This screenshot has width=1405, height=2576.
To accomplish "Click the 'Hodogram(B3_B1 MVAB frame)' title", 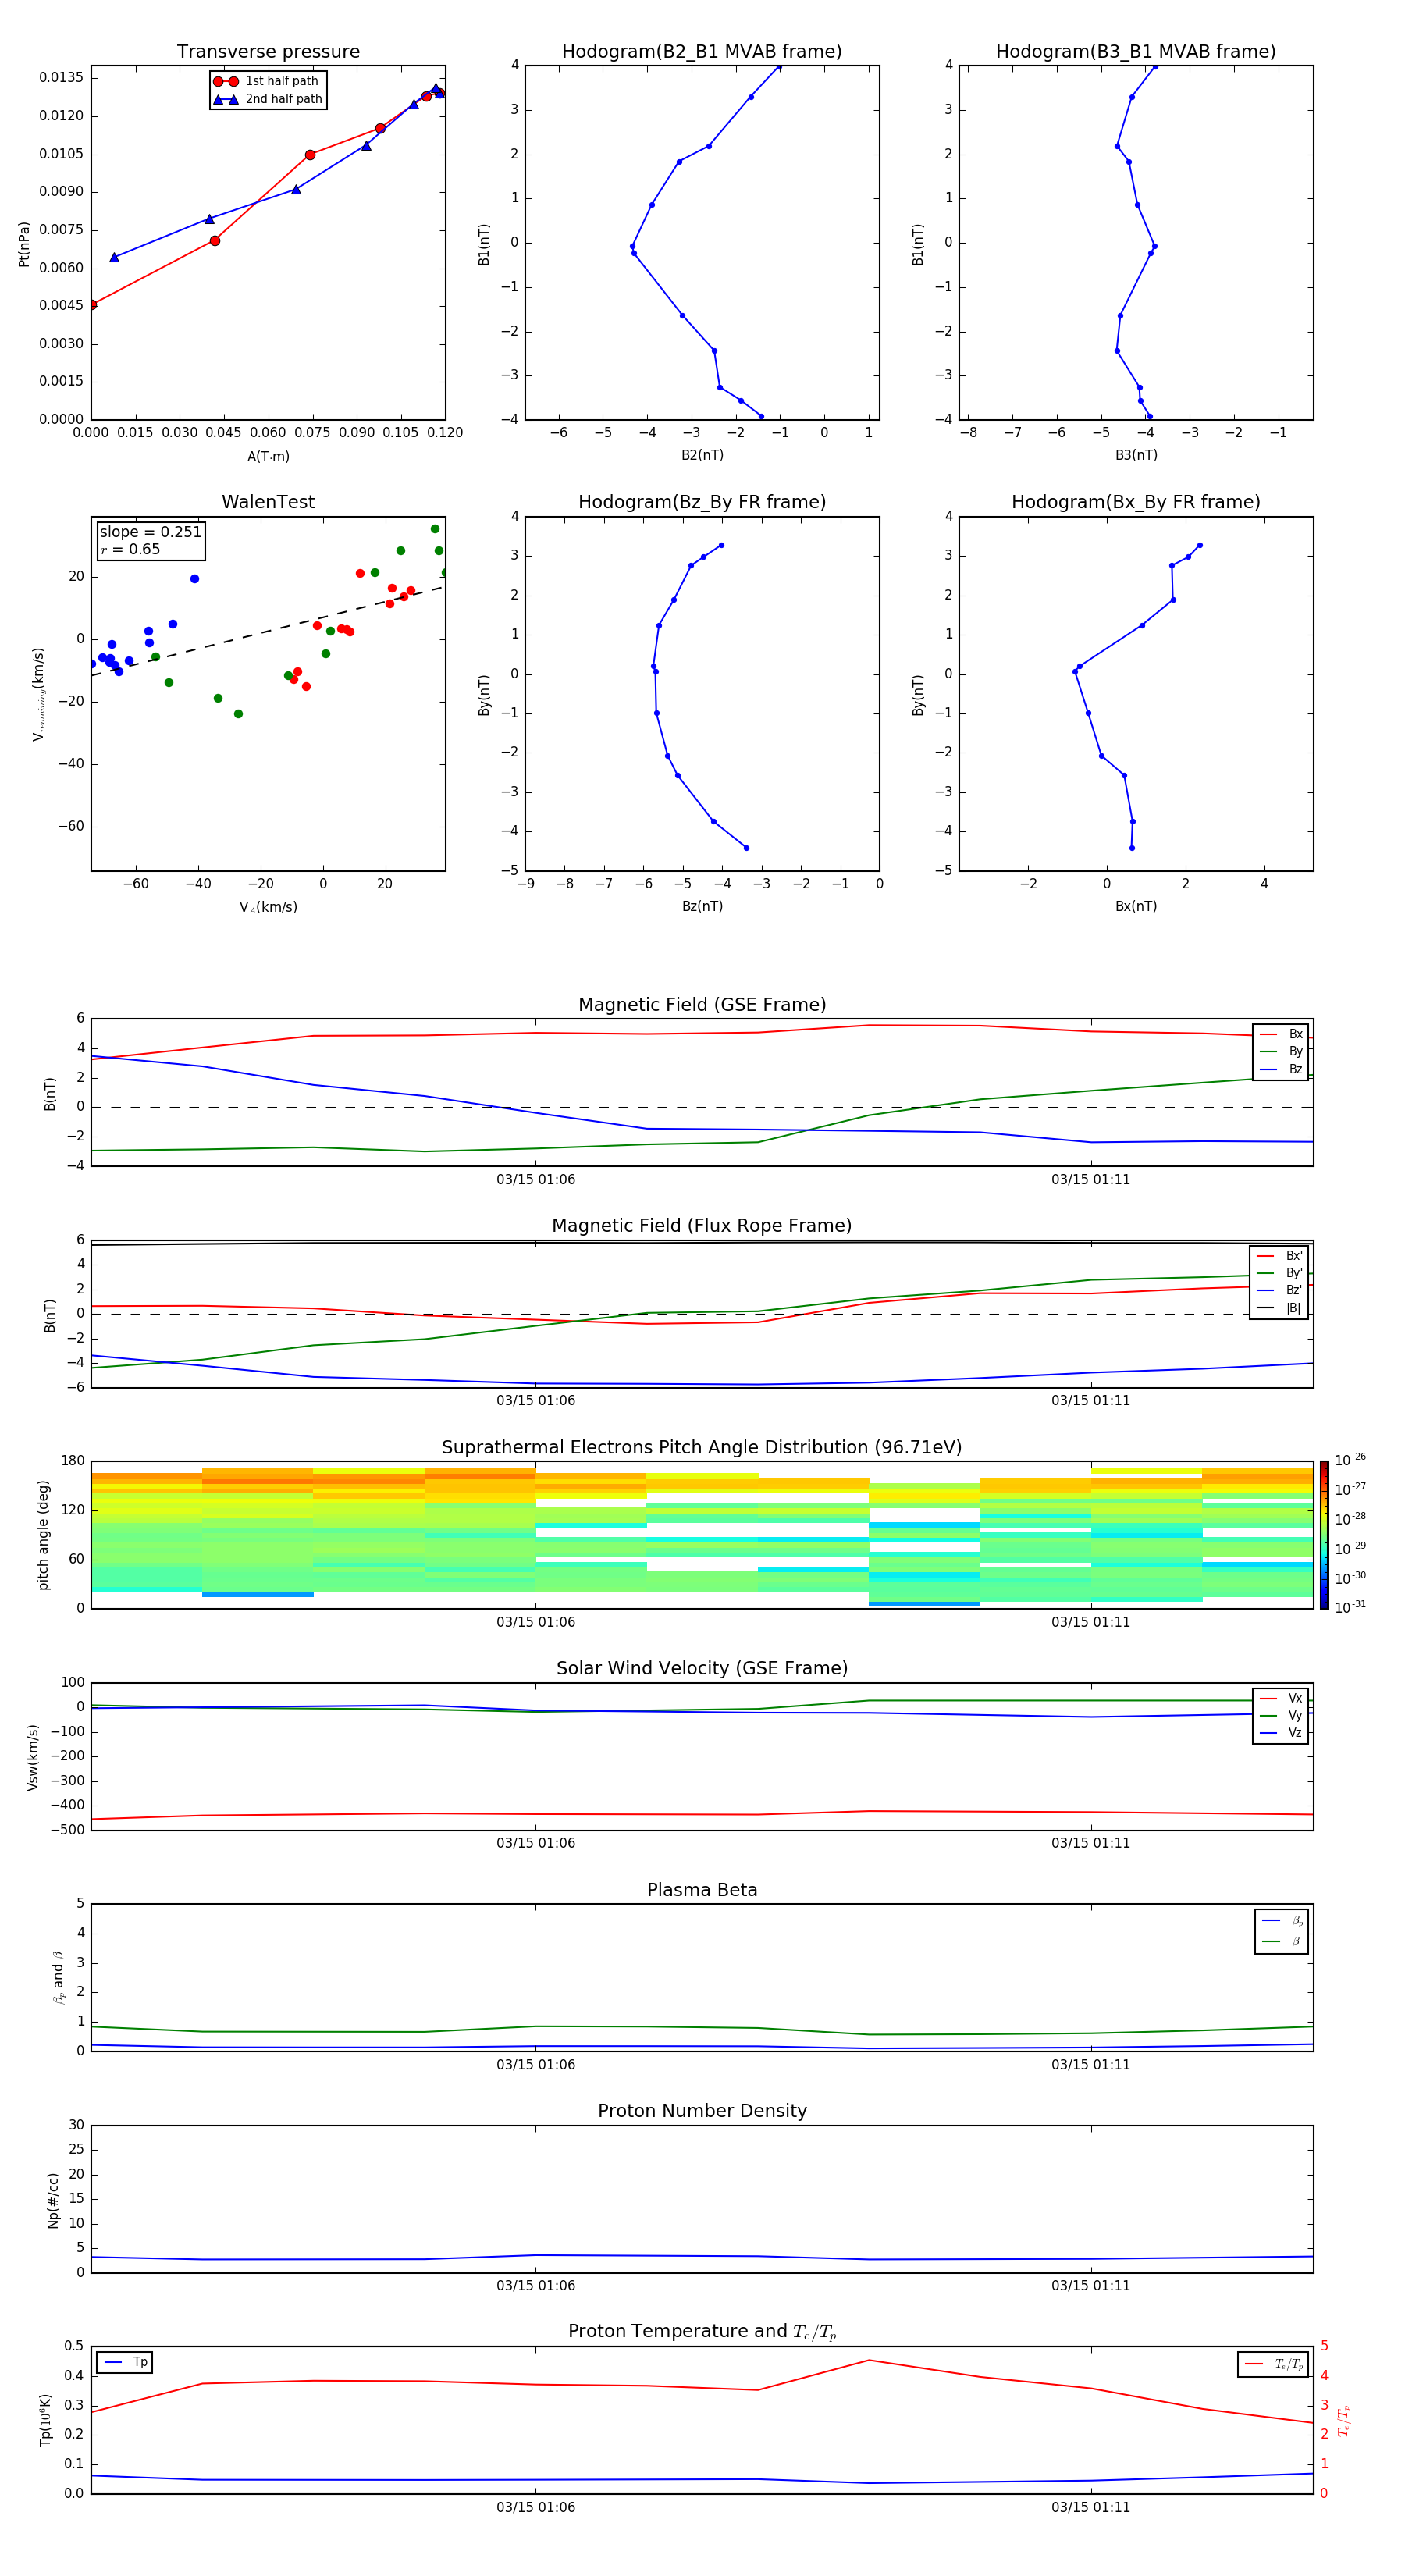I will 1136,52.
